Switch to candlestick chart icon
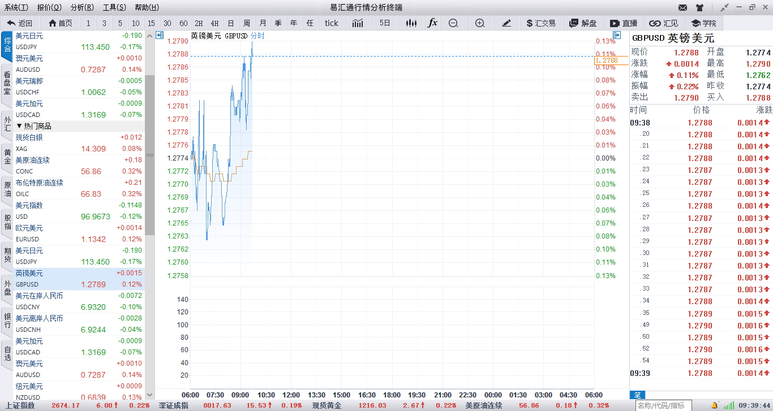 click(x=412, y=23)
